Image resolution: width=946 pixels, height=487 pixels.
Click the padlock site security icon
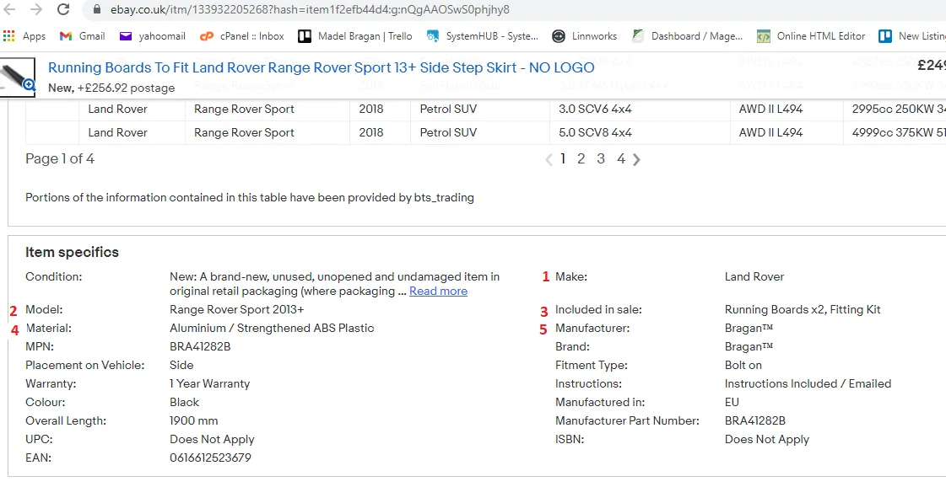coord(96,9)
